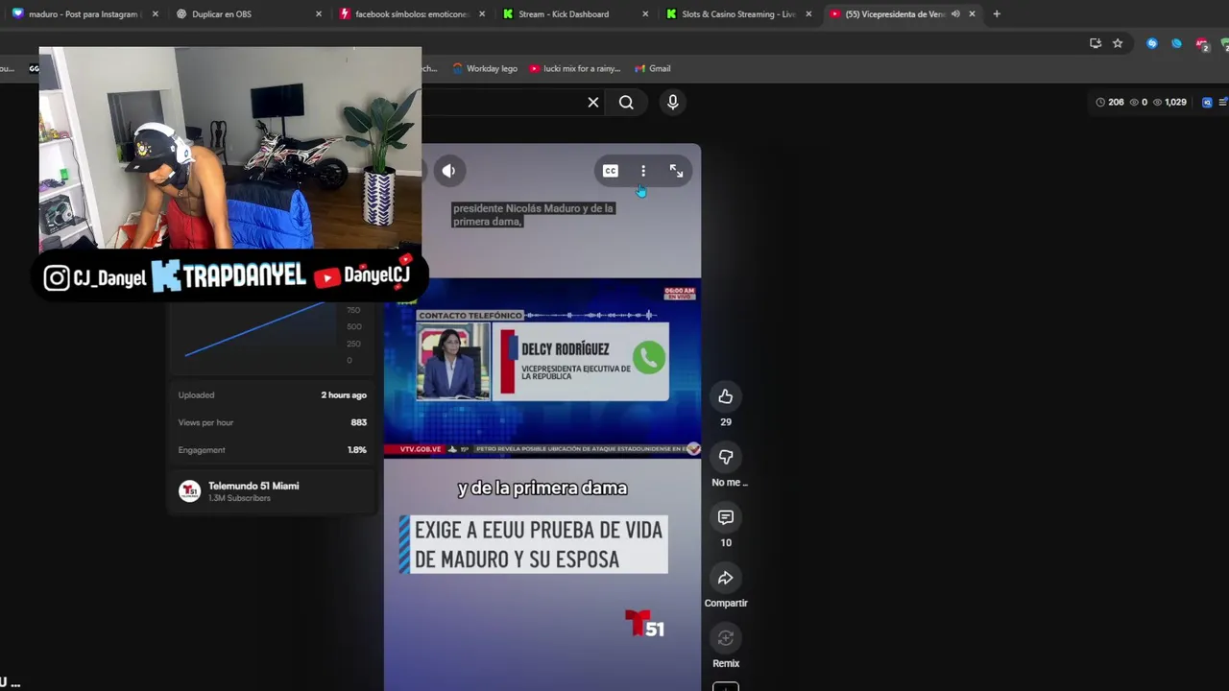Close the Kick Dashboard tab
This screenshot has width=1229, height=691.
(645, 14)
